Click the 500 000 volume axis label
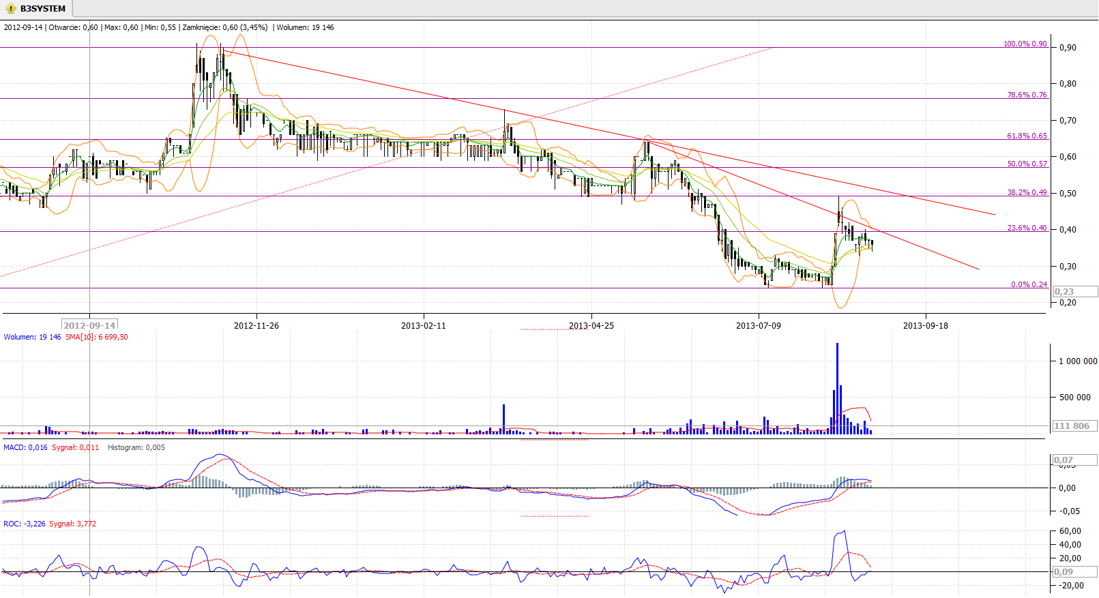Viewport: 1099px width, 598px height. coord(1074,397)
